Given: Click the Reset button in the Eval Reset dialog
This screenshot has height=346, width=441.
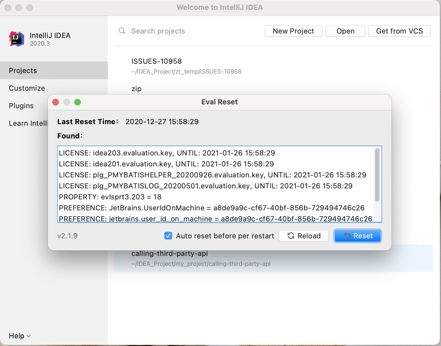Looking at the screenshot, I should [x=358, y=236].
